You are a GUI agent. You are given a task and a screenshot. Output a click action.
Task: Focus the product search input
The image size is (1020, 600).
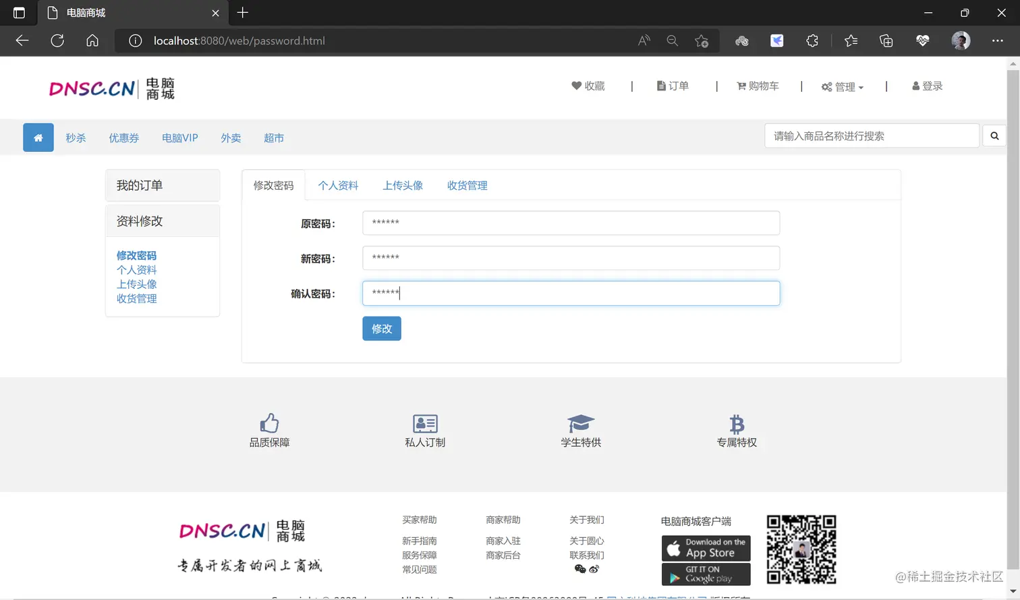pos(872,136)
